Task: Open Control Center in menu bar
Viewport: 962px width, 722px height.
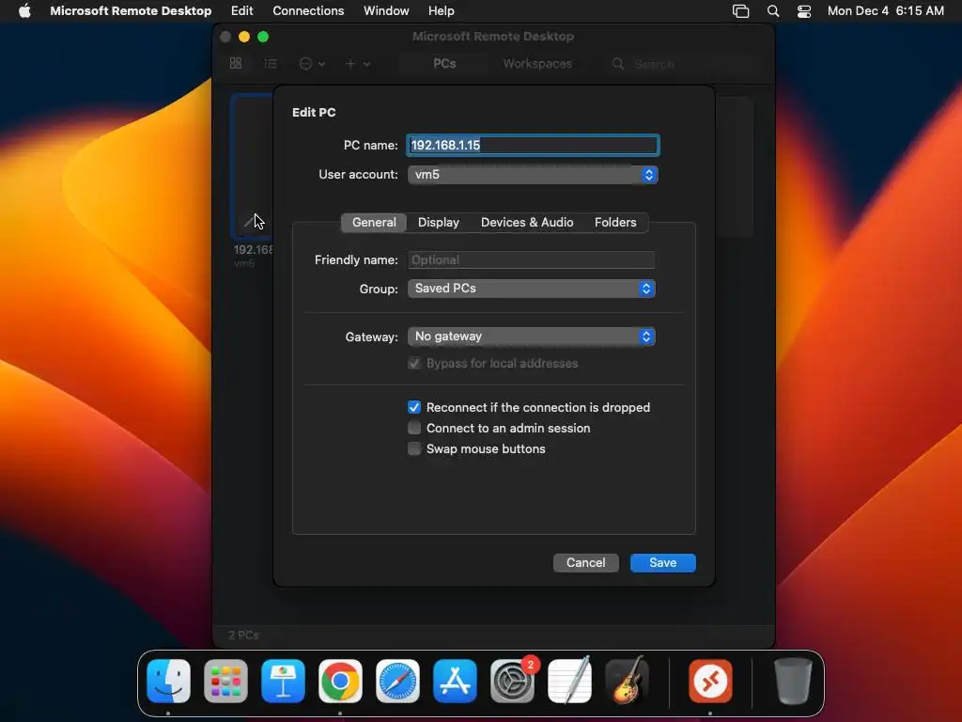Action: coord(804,11)
